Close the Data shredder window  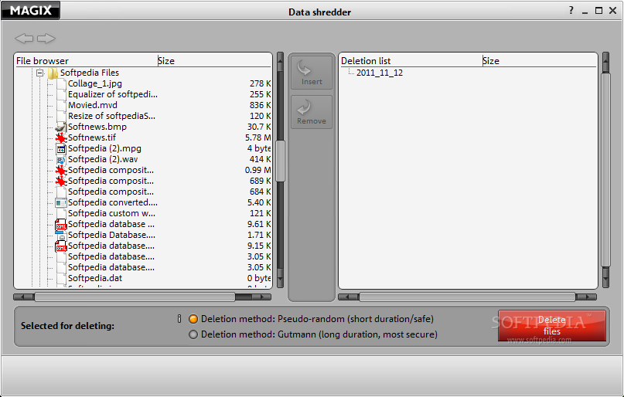[613, 11]
